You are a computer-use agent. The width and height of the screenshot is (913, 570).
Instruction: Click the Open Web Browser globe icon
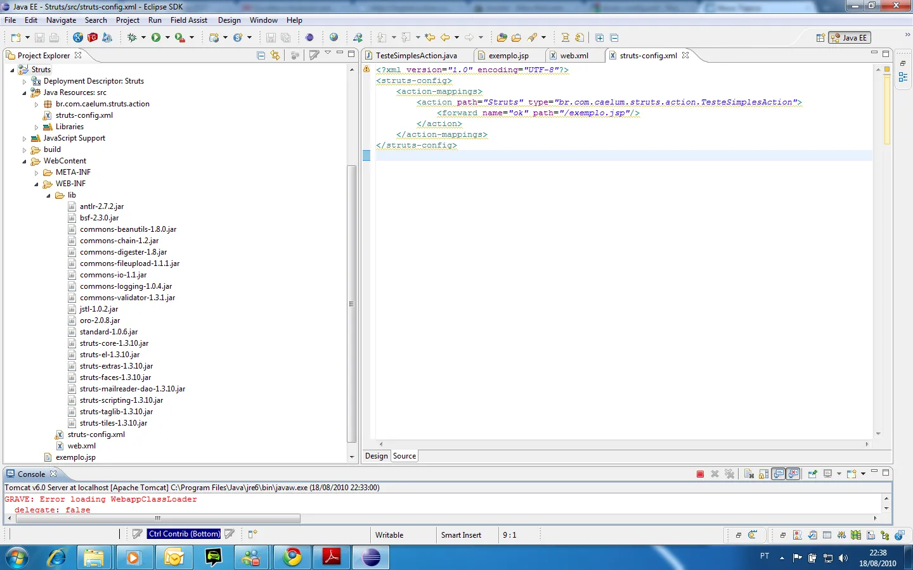coord(333,38)
